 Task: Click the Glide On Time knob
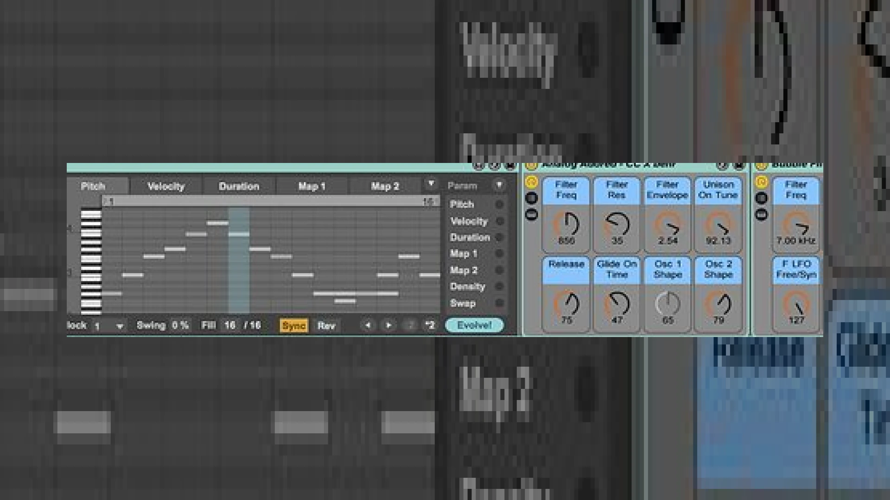pyautogui.click(x=617, y=304)
